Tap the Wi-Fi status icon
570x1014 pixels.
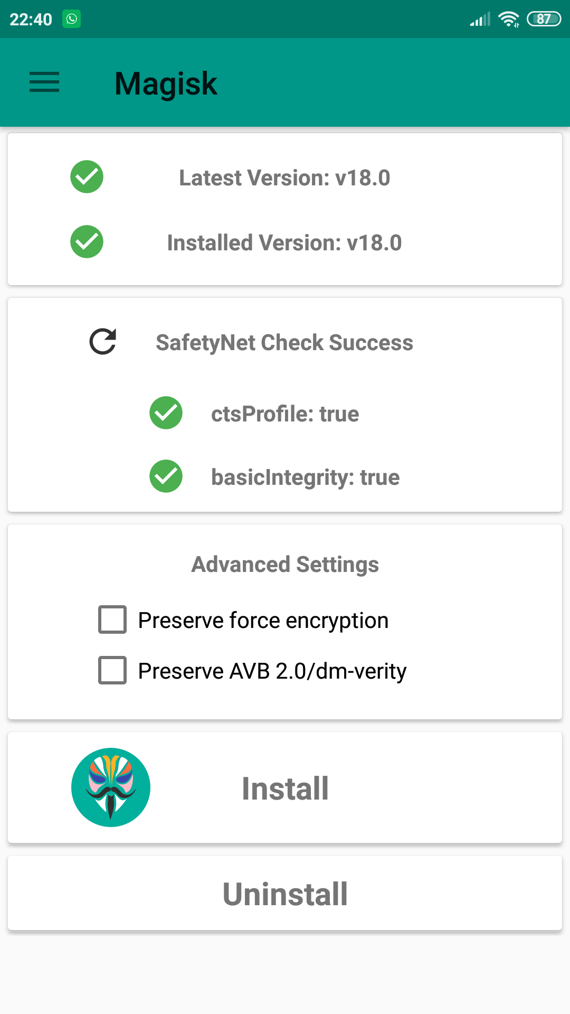[509, 19]
